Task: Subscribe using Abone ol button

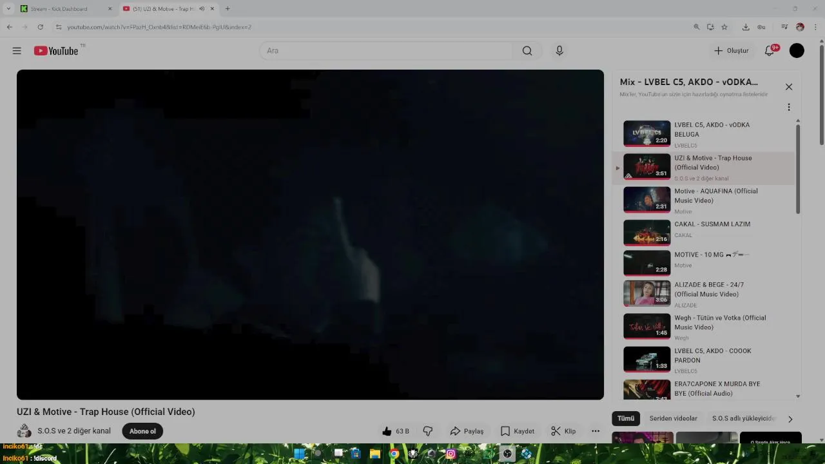Action: pyautogui.click(x=142, y=431)
